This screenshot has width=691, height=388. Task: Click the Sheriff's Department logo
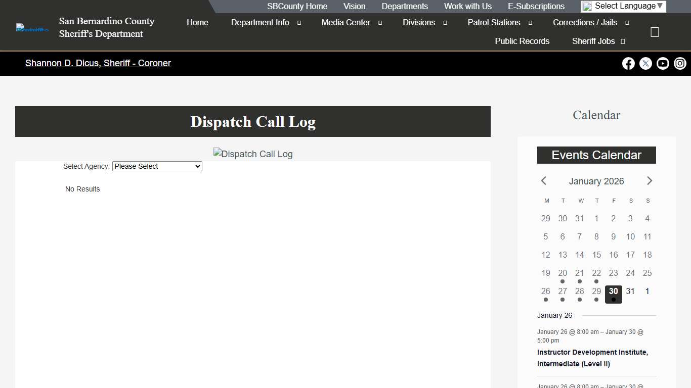point(31,28)
